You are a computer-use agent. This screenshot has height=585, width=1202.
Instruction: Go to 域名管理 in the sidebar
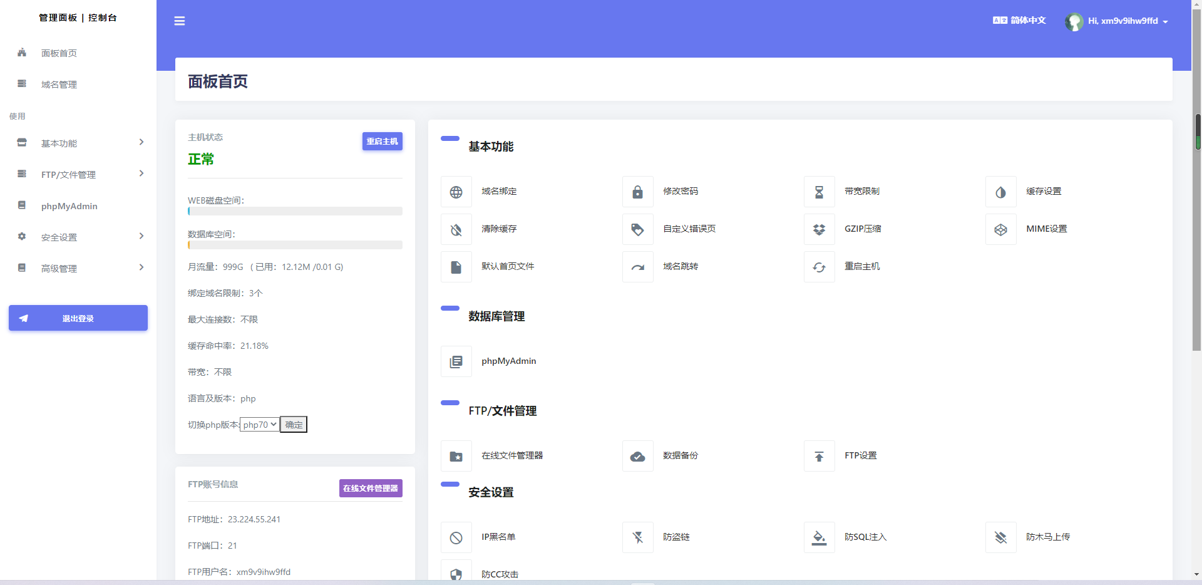pyautogui.click(x=59, y=85)
